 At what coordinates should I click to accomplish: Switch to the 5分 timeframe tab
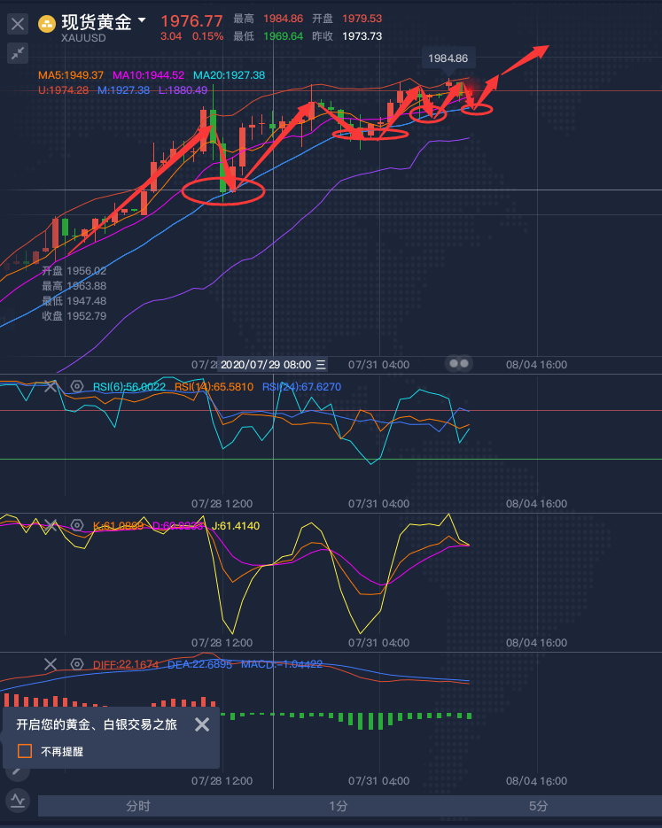coord(538,806)
